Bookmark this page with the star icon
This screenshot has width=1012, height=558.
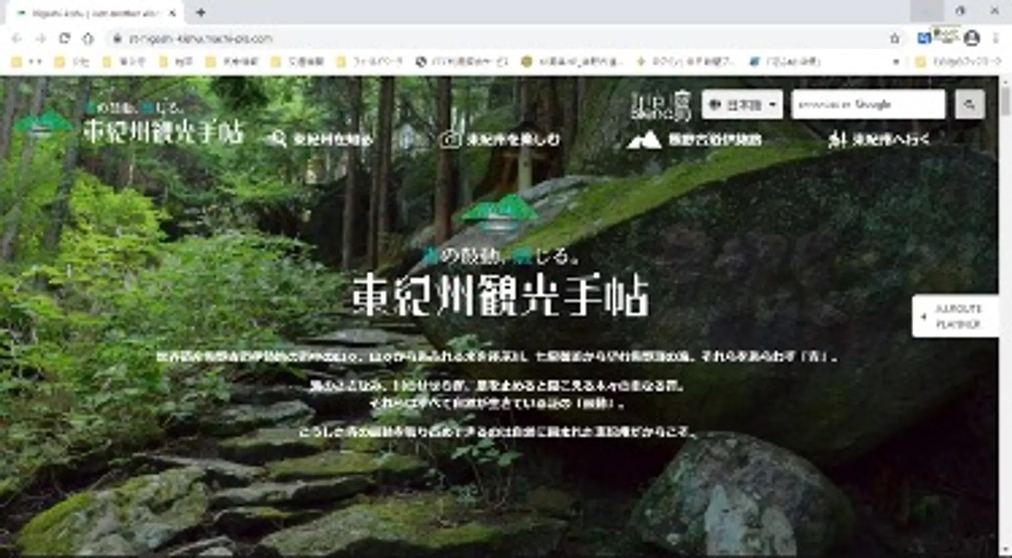[894, 38]
